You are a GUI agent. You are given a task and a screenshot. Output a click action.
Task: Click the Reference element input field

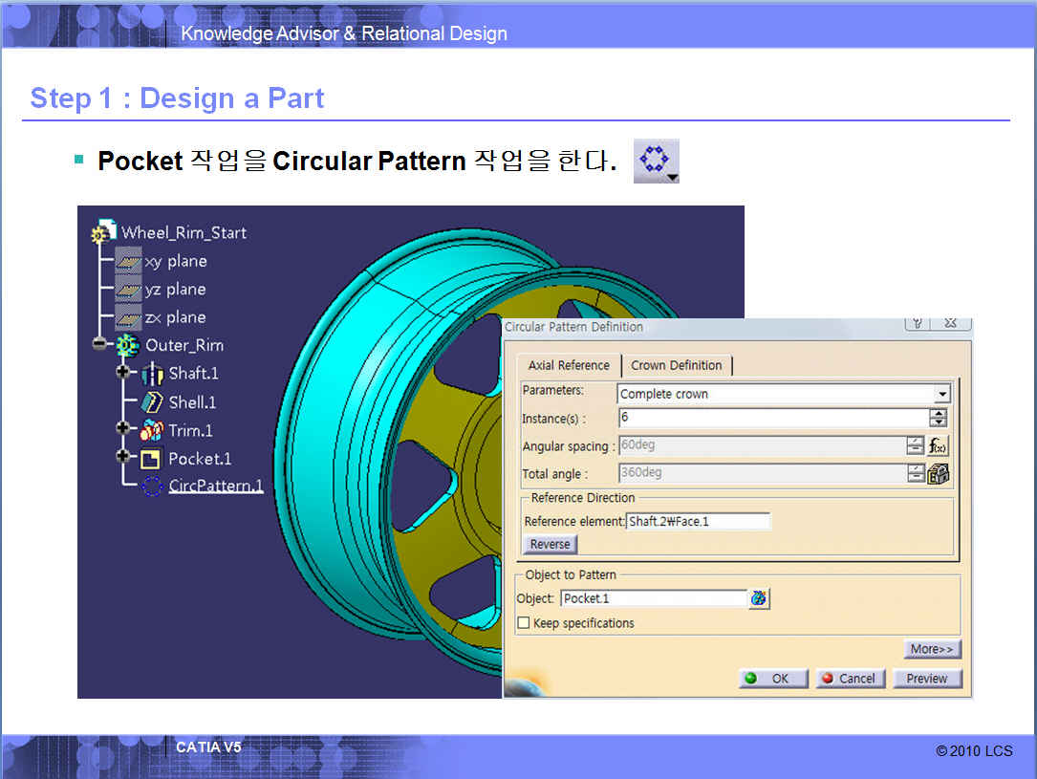(698, 522)
